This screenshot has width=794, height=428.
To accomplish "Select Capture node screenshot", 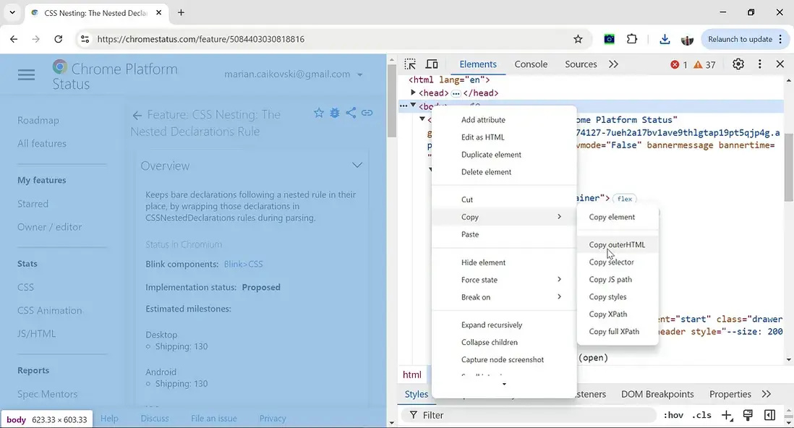I will pyautogui.click(x=504, y=359).
